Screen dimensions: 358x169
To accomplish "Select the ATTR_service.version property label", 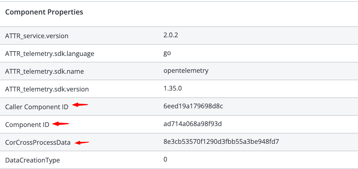I will point(37,36).
